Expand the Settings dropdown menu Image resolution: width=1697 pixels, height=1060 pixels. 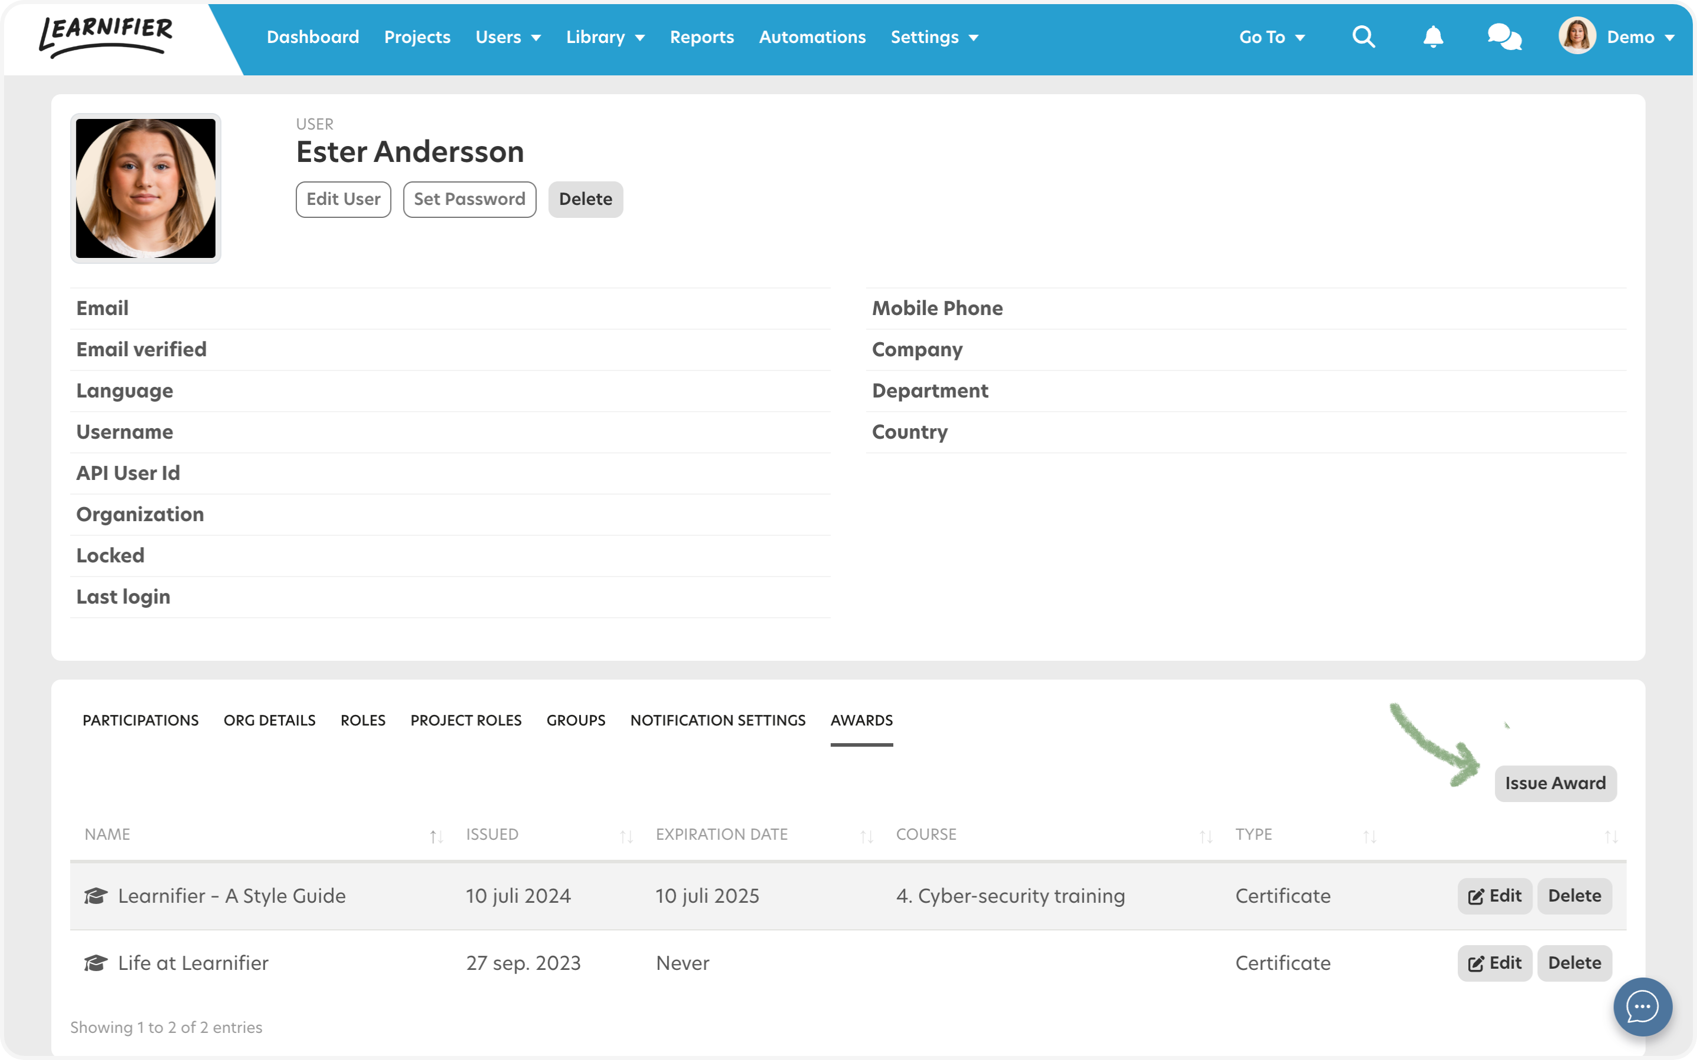[934, 37]
